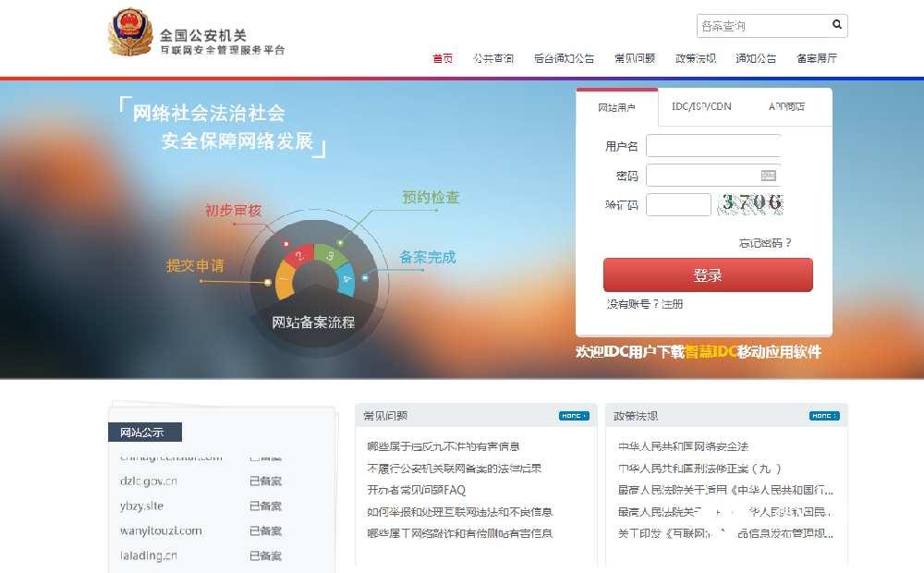Image resolution: width=924 pixels, height=573 pixels.
Task: Click the 忘记密码？ link
Action: 764,243
